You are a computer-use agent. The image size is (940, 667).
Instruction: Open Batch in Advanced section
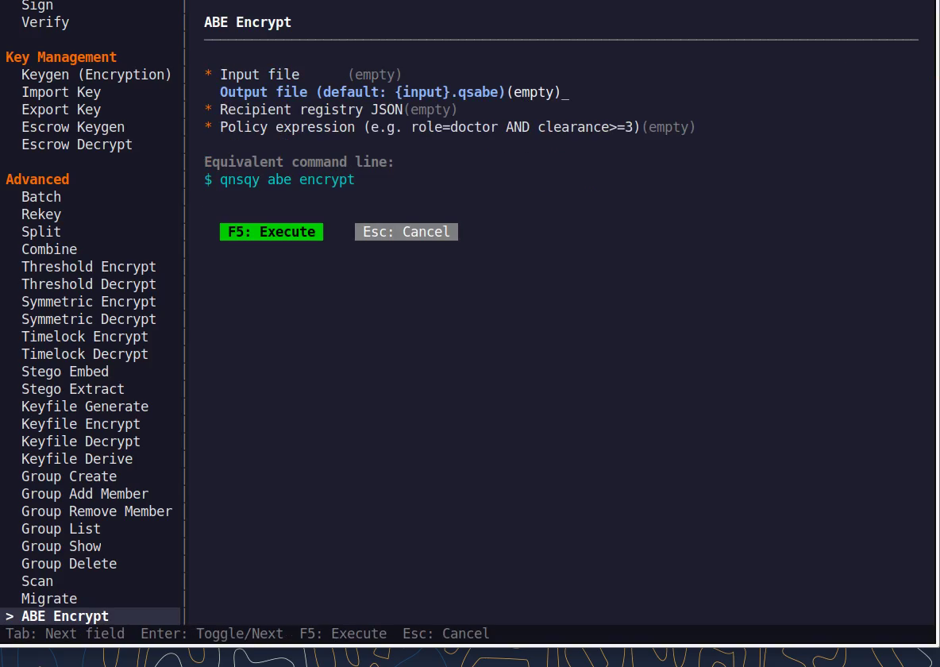(x=41, y=197)
